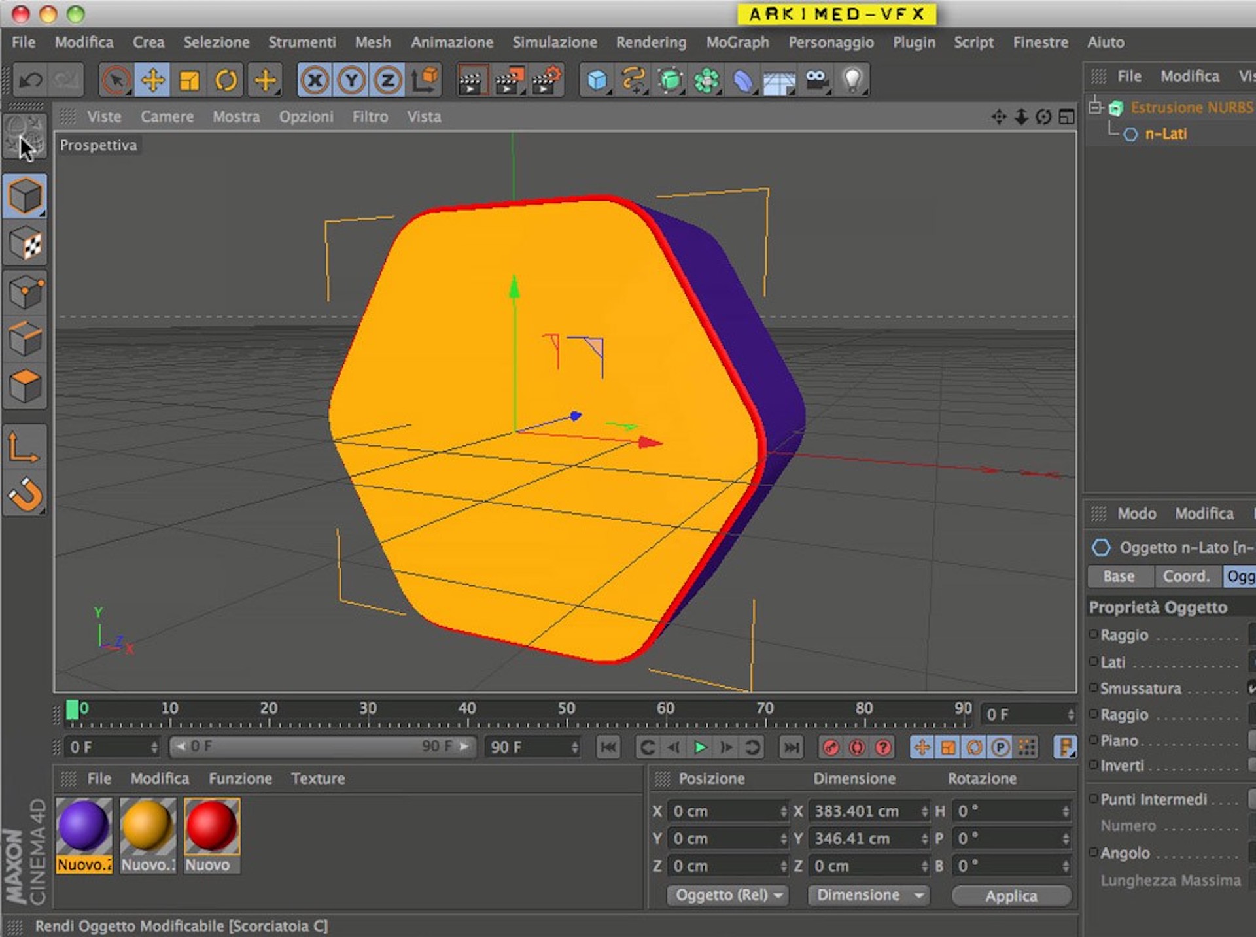1256x937 pixels.
Task: Toggle the Y axis lock
Action: 351,80
